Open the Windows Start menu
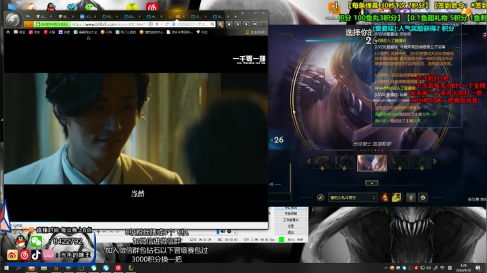 pos(6,268)
